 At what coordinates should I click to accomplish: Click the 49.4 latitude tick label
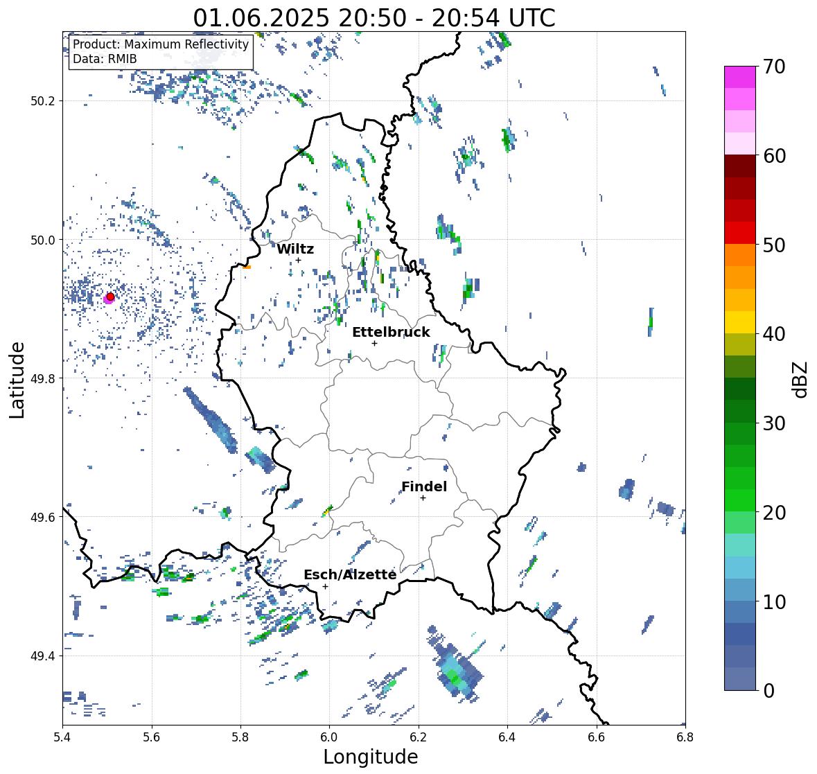43,656
